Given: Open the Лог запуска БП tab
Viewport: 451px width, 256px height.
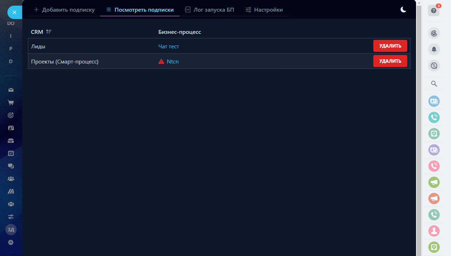Looking at the screenshot, I should (x=209, y=10).
